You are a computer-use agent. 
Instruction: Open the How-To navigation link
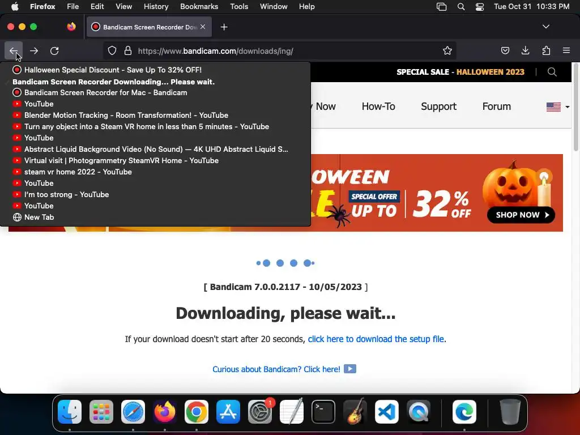378,106
